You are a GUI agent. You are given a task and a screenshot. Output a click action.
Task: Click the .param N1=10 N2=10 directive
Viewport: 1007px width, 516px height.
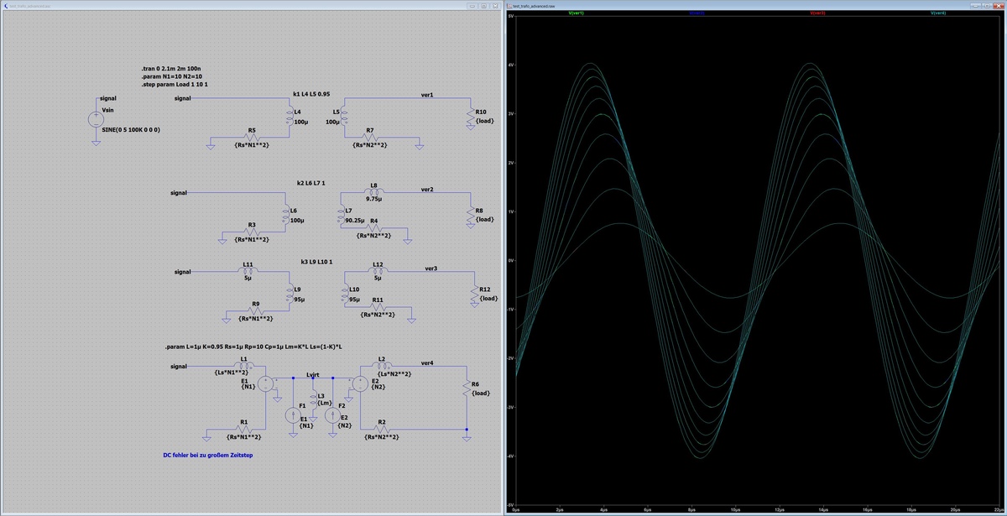pos(172,77)
